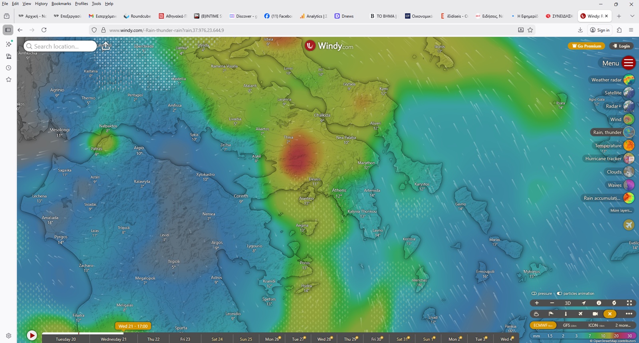Show webcams using the camera icon
Viewport: 639px width, 343px height.
tap(595, 314)
